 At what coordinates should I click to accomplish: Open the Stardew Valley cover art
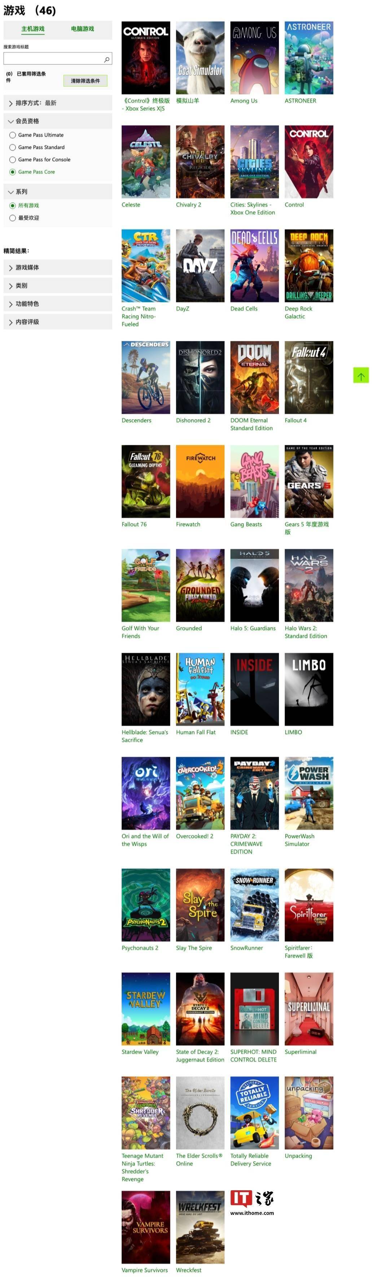click(146, 1009)
